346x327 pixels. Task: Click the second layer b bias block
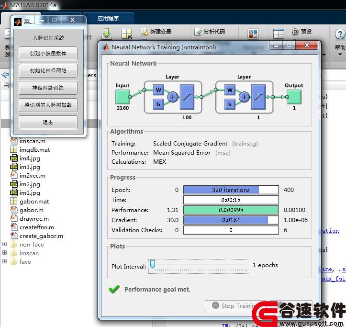[230, 104]
